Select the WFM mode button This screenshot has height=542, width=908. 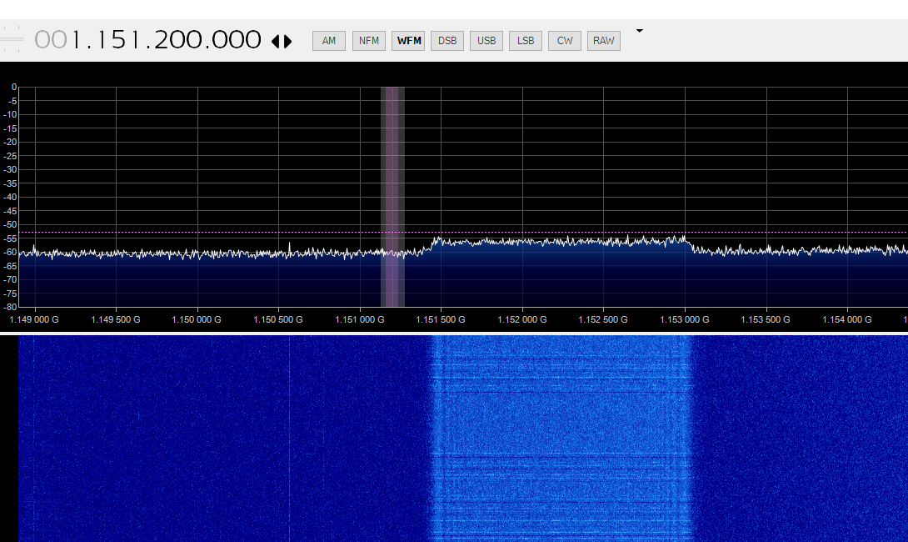(408, 41)
